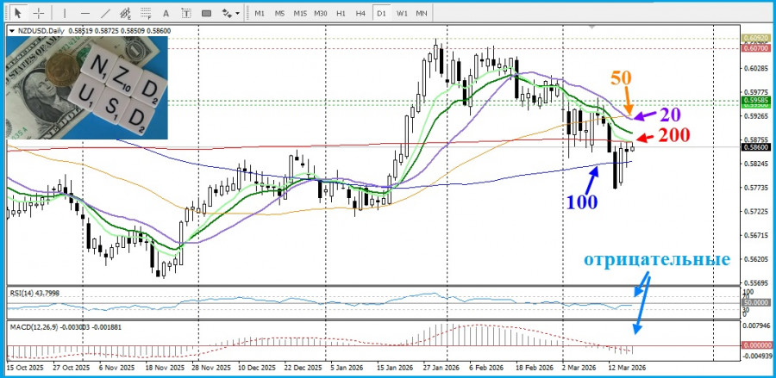Switch chart to M15 timeframe
This screenshot has height=378, width=776.
(300, 13)
